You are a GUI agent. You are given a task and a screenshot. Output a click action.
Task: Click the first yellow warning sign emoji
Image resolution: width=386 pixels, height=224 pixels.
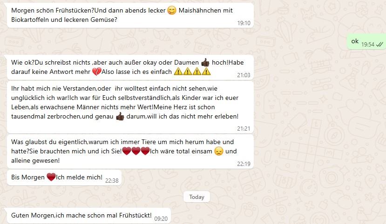pyautogui.click(x=178, y=72)
